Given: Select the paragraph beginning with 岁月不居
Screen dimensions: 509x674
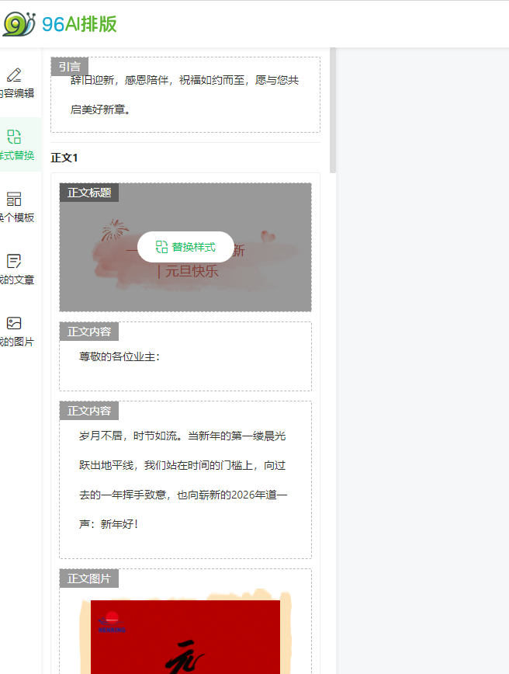Looking at the screenshot, I should 183,480.
